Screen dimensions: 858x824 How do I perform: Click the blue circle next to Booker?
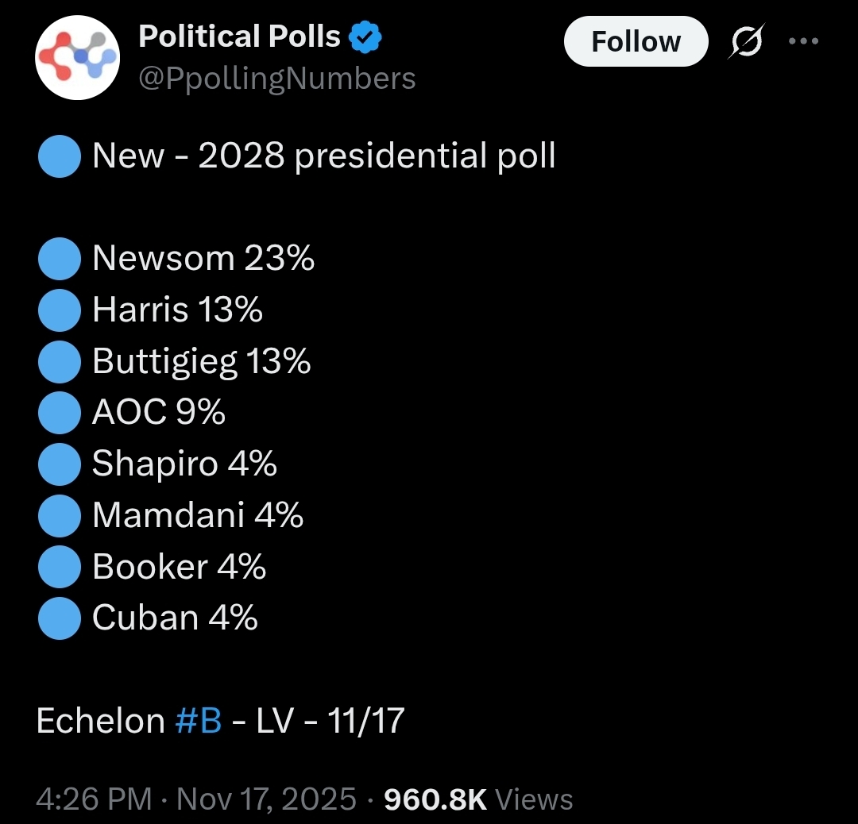(59, 567)
